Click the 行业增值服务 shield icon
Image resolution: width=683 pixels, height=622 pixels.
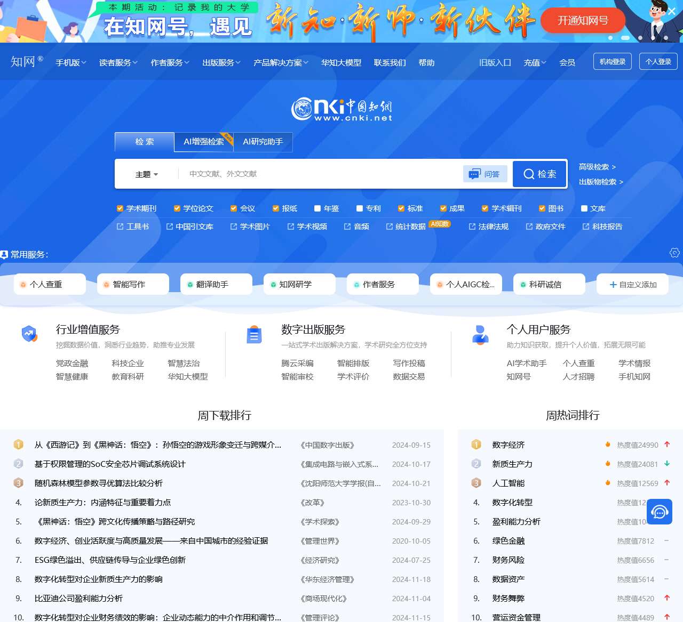tap(29, 334)
